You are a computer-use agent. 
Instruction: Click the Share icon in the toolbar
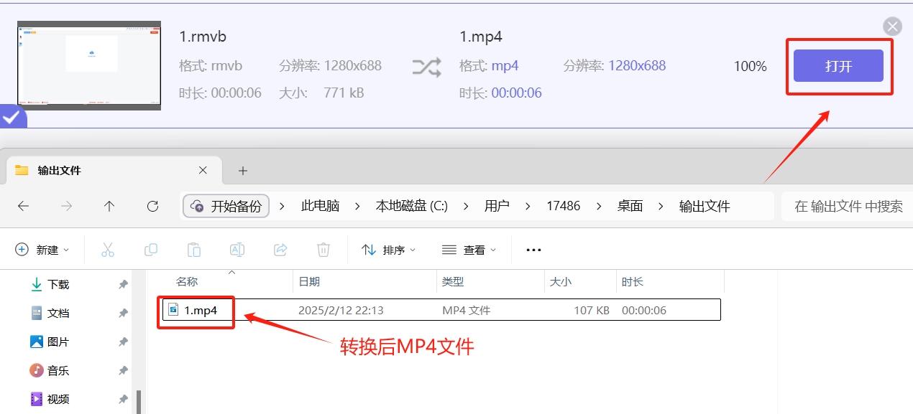280,249
